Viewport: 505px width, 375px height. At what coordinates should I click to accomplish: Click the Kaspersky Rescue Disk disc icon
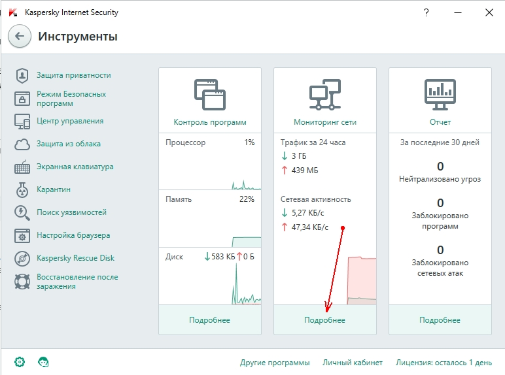22,259
